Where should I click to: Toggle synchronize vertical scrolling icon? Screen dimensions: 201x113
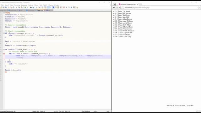pyautogui.click(x=42, y=8)
